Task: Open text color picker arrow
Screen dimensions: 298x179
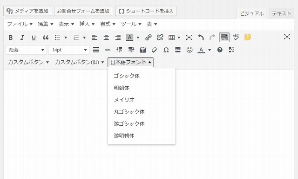Action: pos(210,50)
